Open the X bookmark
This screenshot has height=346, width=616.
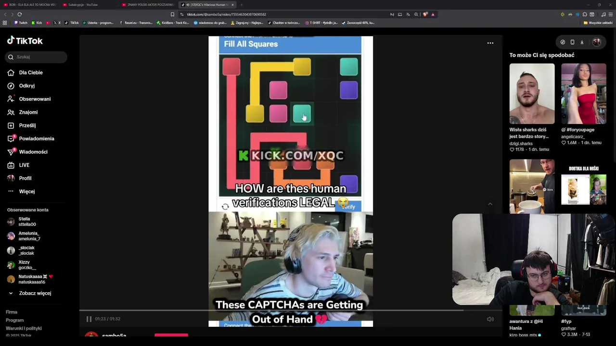pyautogui.click(x=57, y=23)
